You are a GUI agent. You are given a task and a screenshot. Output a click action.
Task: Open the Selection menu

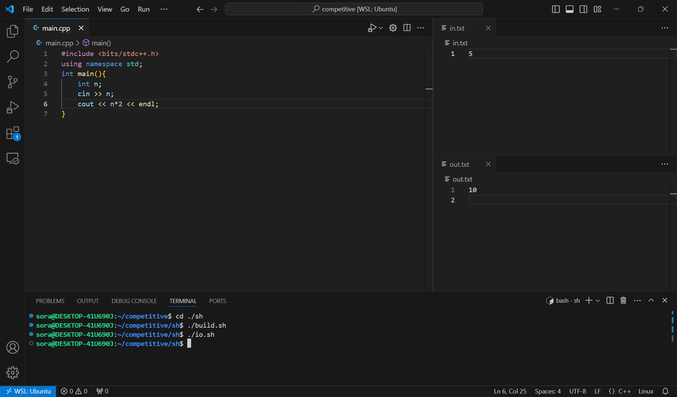coord(75,9)
